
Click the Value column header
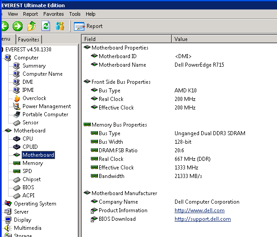tap(224, 39)
